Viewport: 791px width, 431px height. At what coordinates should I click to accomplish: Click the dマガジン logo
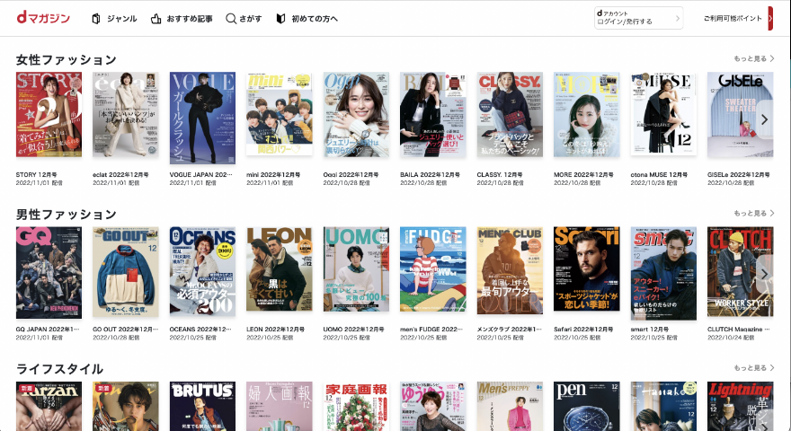pyautogui.click(x=43, y=18)
